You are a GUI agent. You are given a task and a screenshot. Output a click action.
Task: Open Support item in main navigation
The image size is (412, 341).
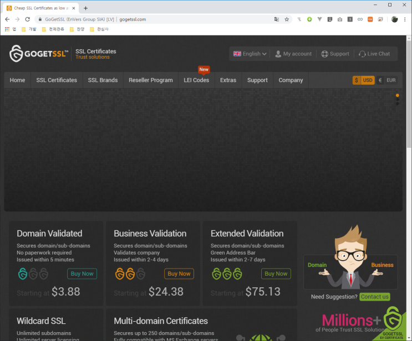(257, 80)
